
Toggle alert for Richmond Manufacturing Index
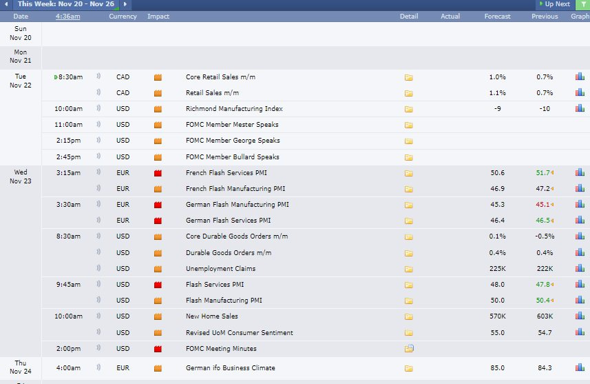pyautogui.click(x=98, y=108)
